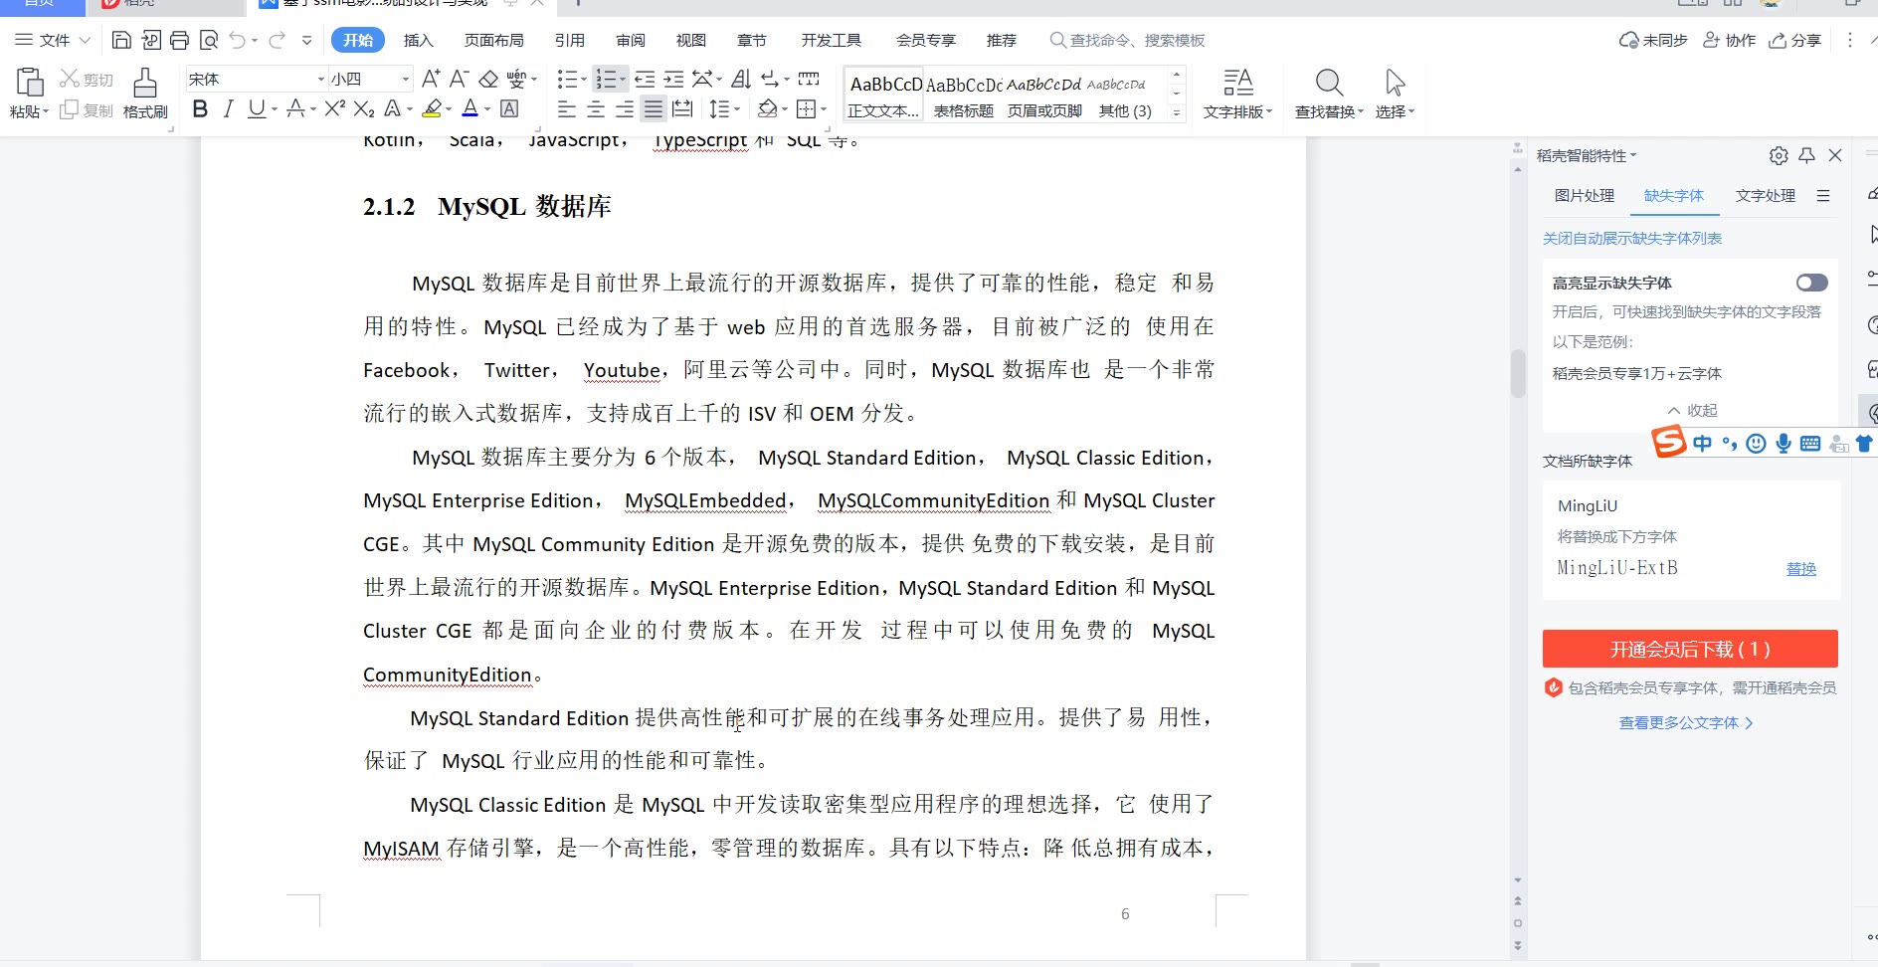Viewport: 1878px width, 967px height.
Task: Click the 协作 collaborate button
Action: tap(1730, 40)
